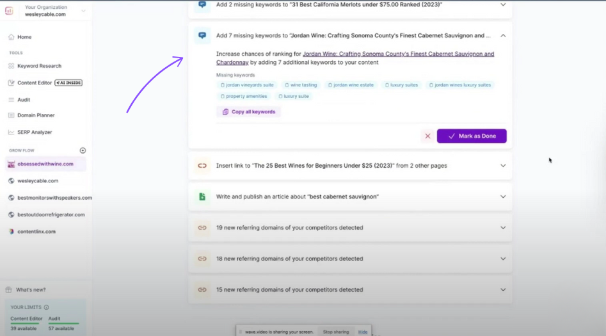Click Audit limit indicator
Screen dimensions: 606x336
tap(63, 324)
